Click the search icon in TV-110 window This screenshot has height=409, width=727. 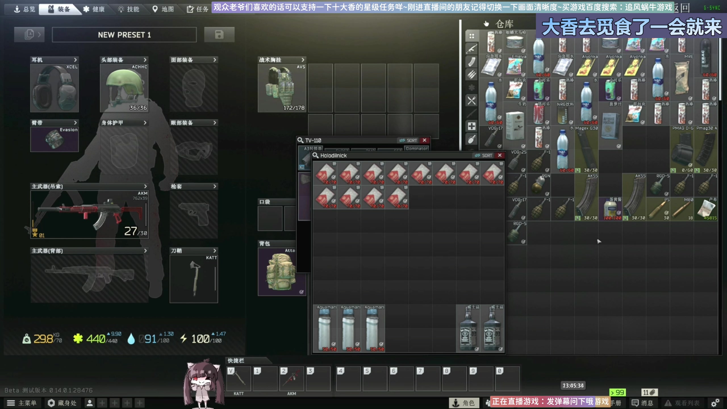point(300,140)
